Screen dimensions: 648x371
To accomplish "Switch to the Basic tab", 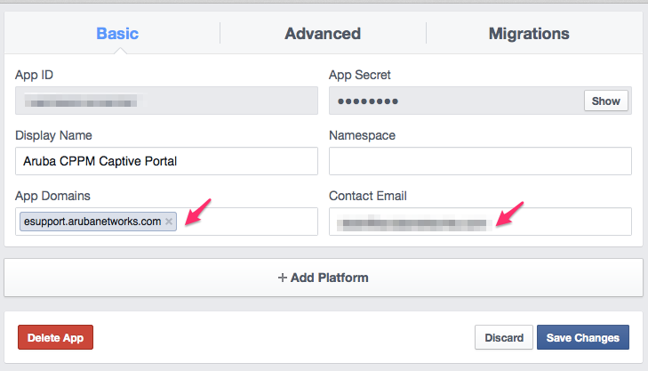I will 117,34.
